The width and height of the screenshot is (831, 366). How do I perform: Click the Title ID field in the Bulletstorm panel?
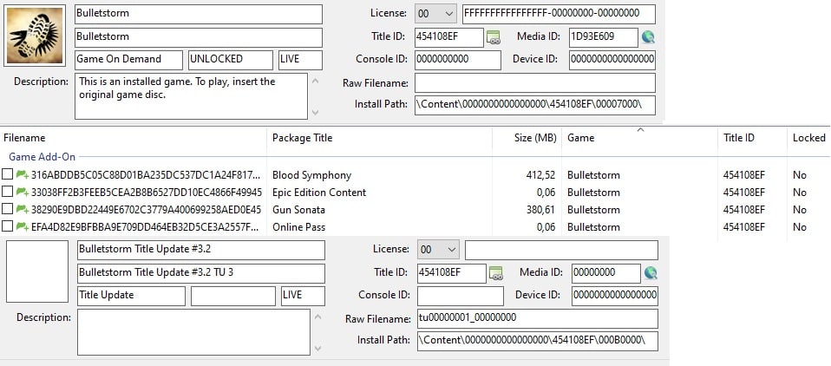449,37
